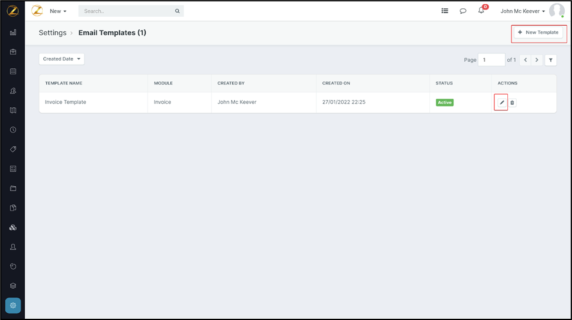
Task: Open the clock timesheet sidebar icon
Action: pos(13,130)
